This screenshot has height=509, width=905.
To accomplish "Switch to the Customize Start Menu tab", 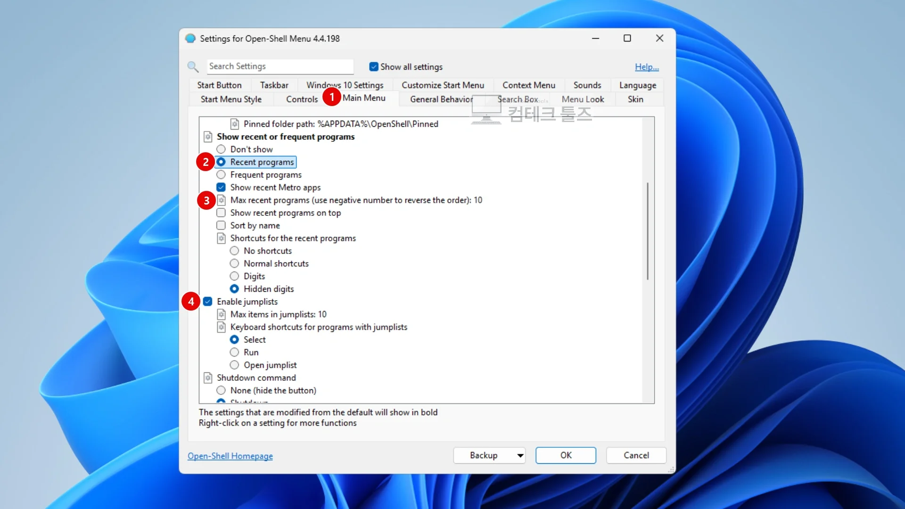I will (443, 85).
